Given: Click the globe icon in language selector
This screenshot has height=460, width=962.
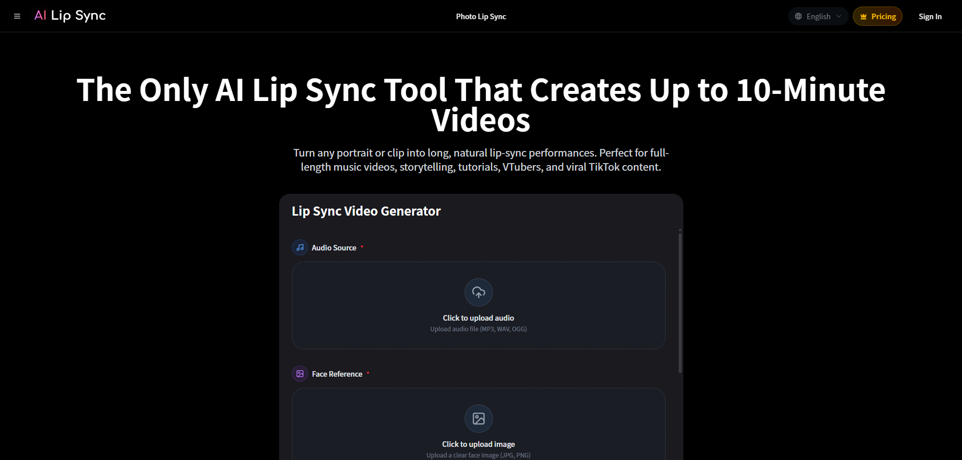Looking at the screenshot, I should tap(798, 16).
